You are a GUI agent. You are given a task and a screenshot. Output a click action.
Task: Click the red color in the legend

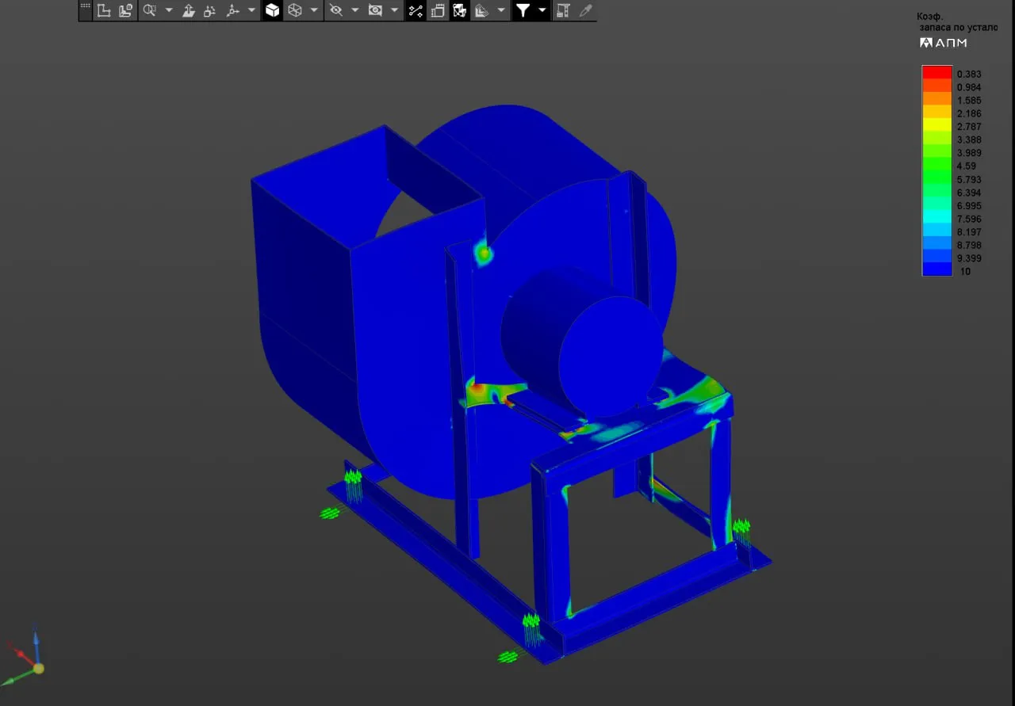936,72
